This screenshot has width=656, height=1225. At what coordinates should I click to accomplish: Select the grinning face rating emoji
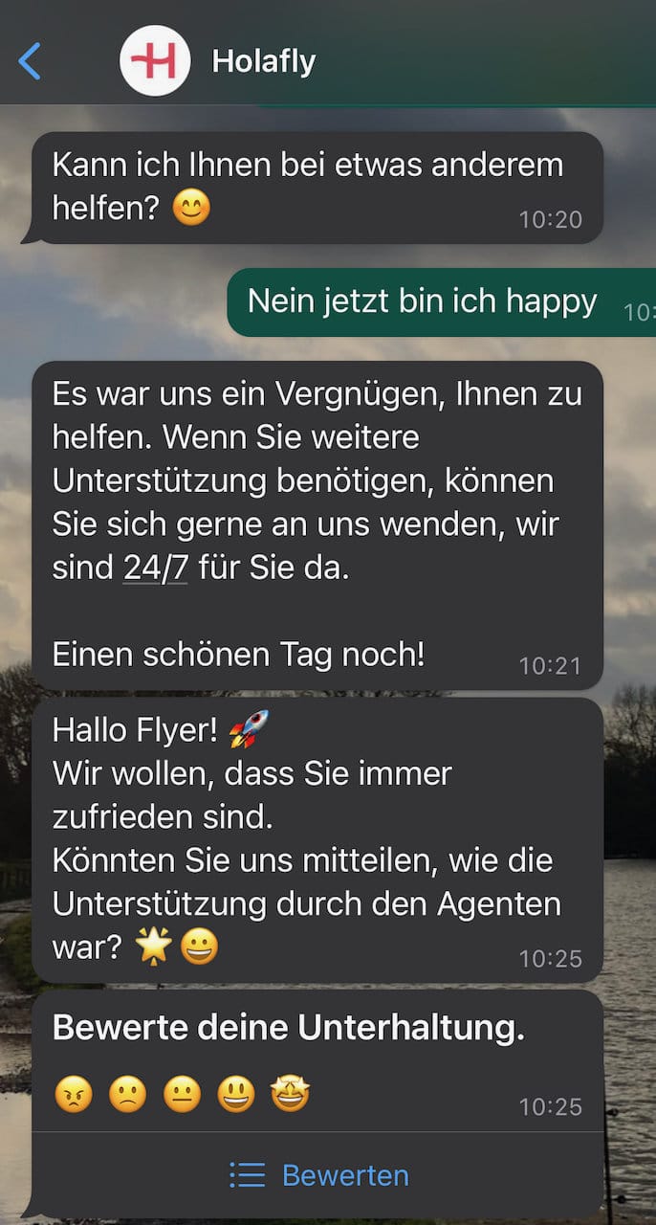click(x=235, y=1094)
